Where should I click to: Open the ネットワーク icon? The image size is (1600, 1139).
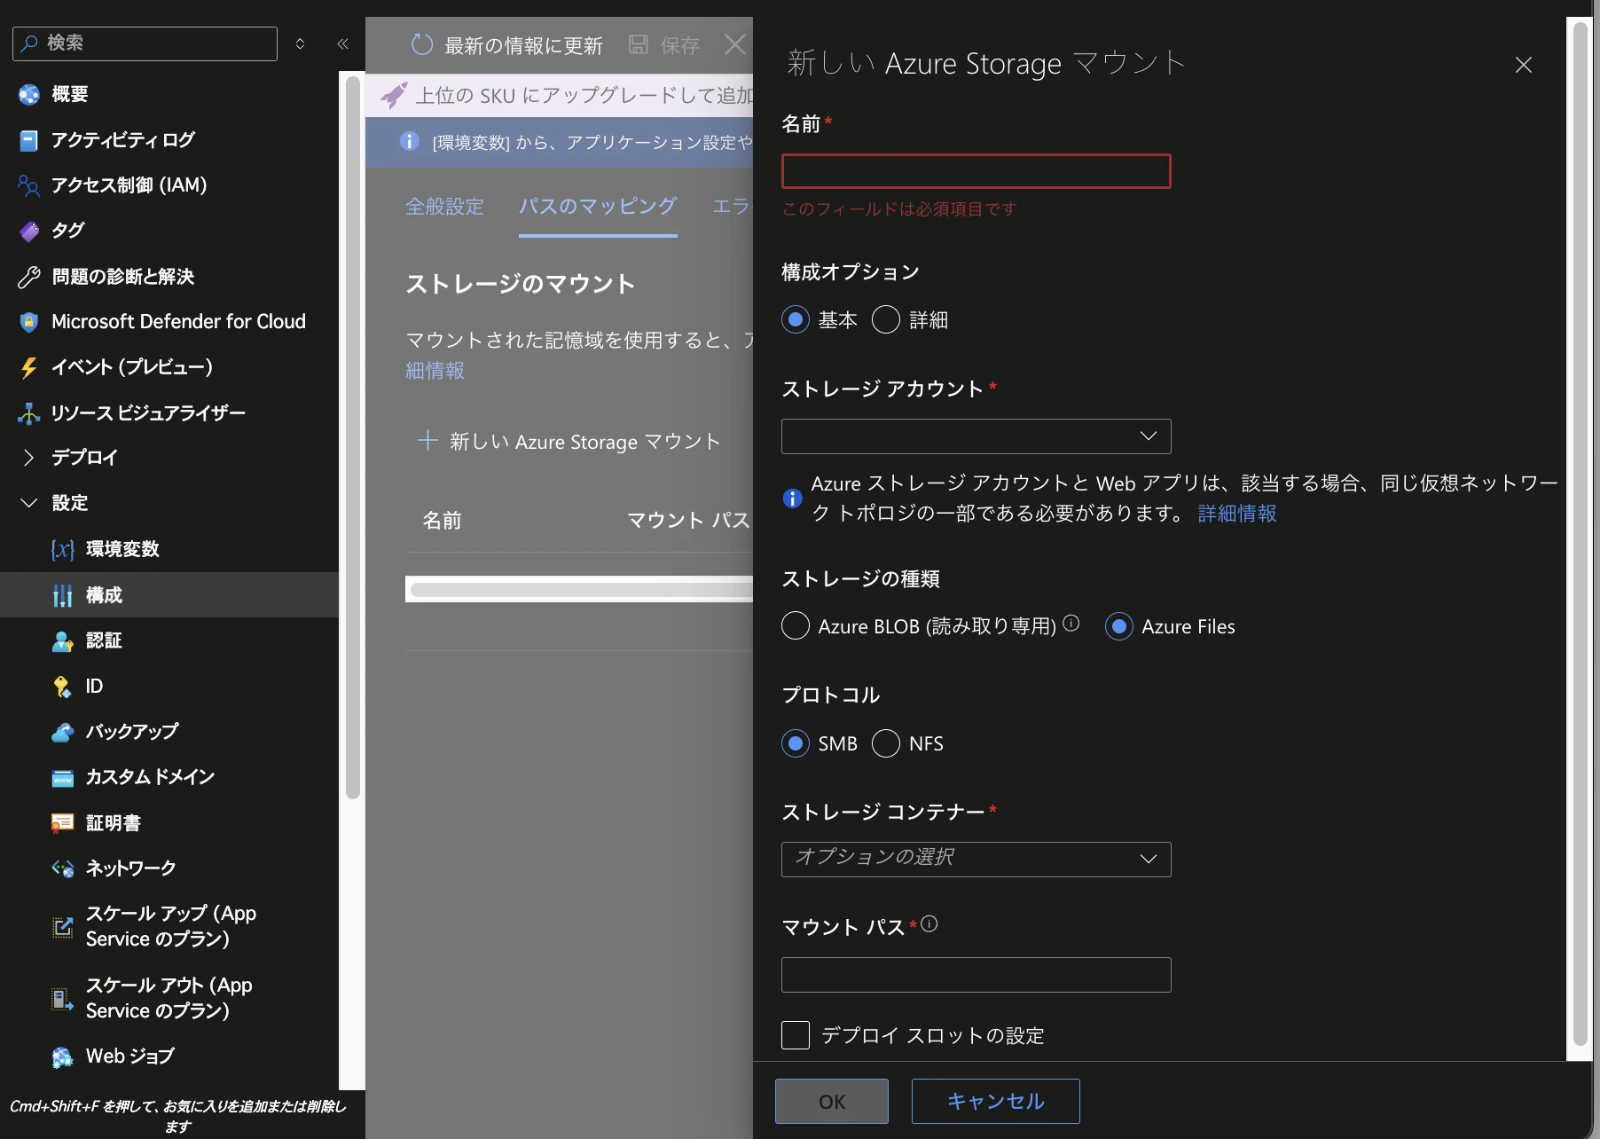(62, 868)
